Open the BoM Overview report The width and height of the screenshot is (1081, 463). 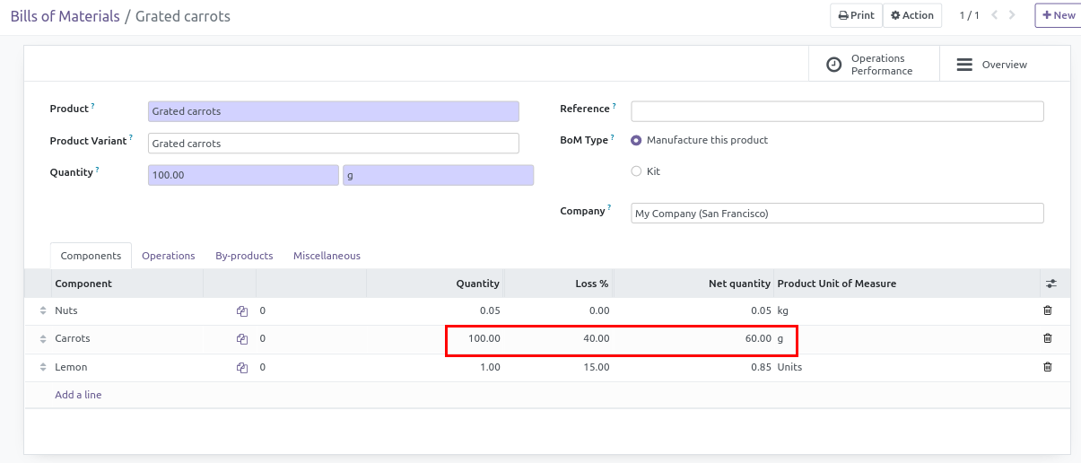pyautogui.click(x=993, y=65)
